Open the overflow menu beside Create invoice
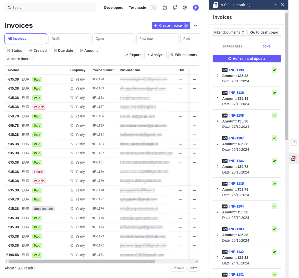 tap(195, 25)
